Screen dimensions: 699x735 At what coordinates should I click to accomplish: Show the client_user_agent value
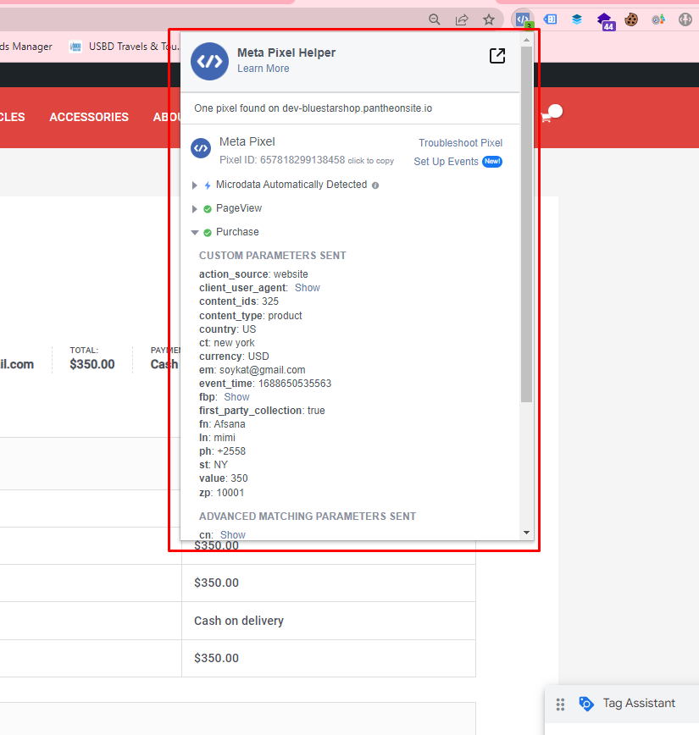pyautogui.click(x=307, y=288)
